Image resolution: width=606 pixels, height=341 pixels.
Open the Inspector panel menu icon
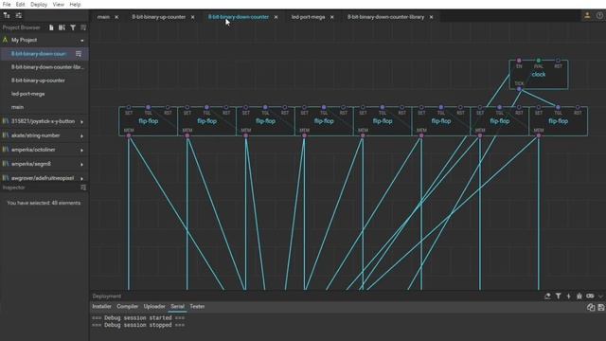83,188
